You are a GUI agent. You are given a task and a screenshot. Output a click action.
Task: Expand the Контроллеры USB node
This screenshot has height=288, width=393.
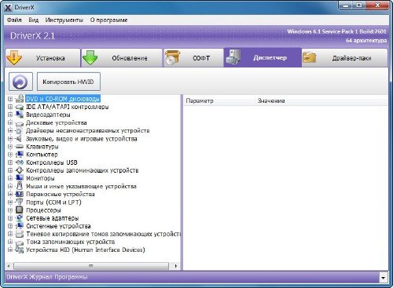(10, 162)
